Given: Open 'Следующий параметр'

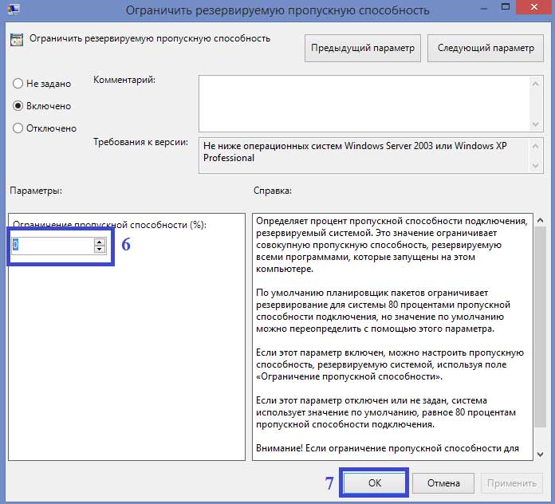Looking at the screenshot, I should pos(485,48).
